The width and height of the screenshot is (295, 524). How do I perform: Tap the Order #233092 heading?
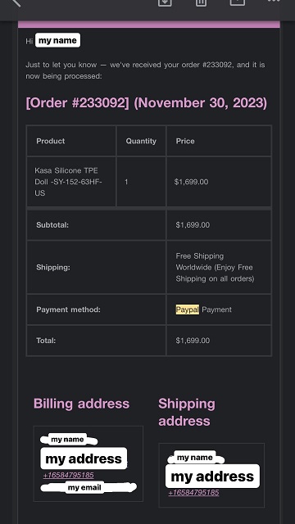click(147, 102)
